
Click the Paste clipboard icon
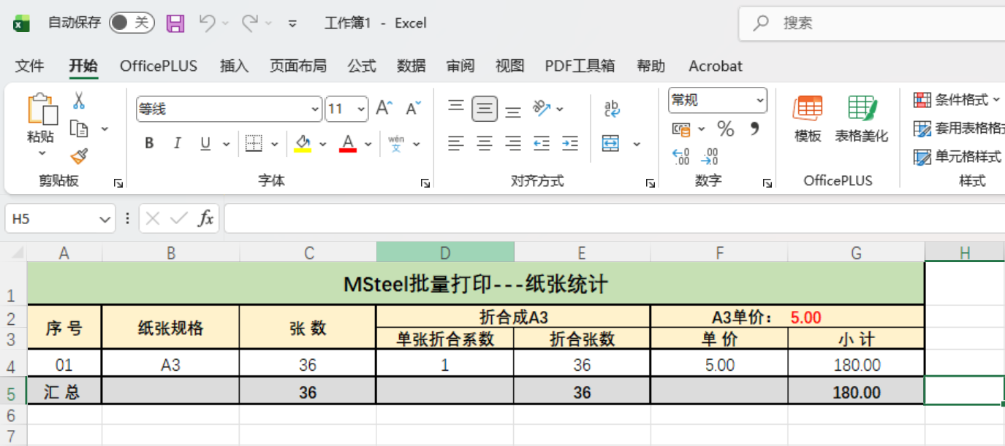click(42, 109)
